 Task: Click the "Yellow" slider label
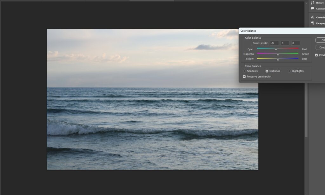click(249, 59)
